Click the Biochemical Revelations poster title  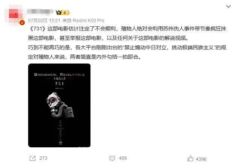(59, 74)
